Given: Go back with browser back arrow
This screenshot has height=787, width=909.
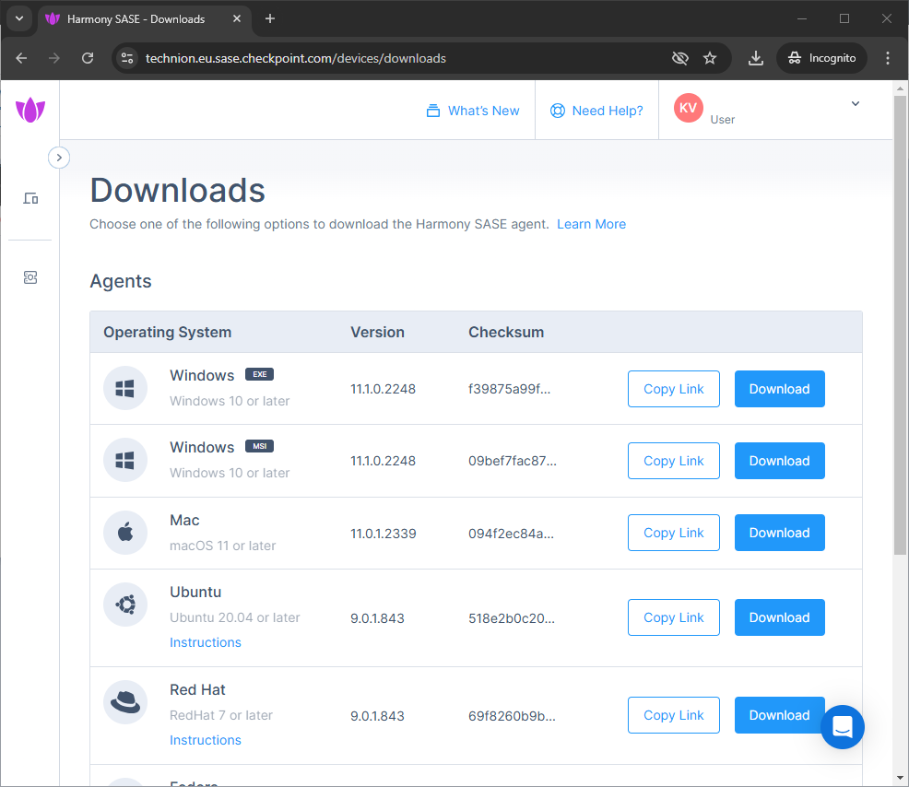Looking at the screenshot, I should pyautogui.click(x=21, y=58).
